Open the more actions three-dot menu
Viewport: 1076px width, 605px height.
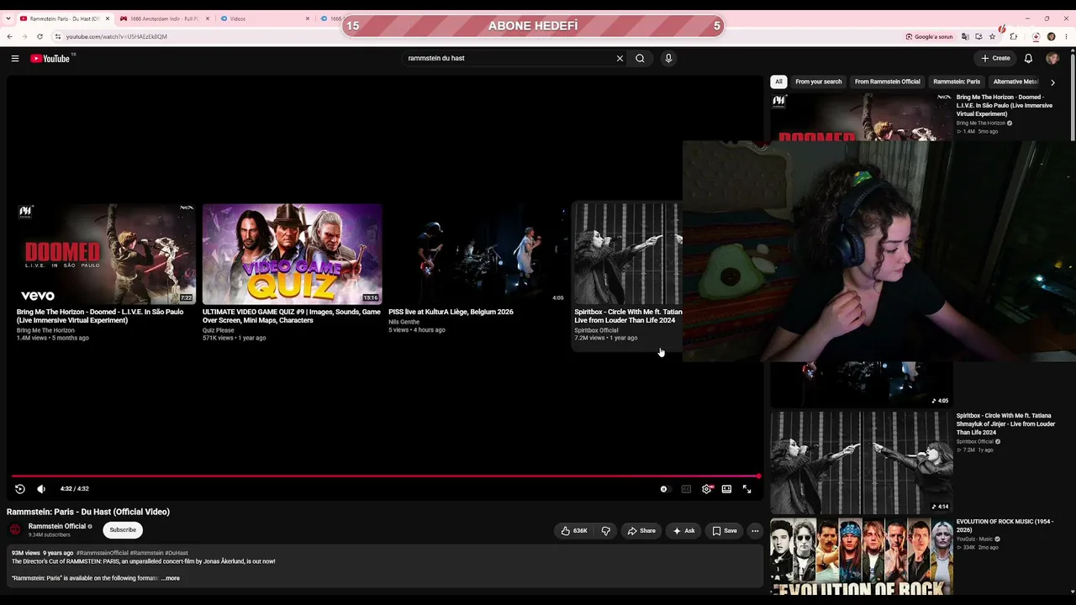[755, 531]
